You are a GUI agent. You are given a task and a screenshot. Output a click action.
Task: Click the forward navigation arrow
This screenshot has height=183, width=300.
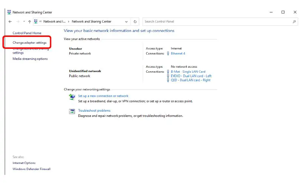click(18, 21)
